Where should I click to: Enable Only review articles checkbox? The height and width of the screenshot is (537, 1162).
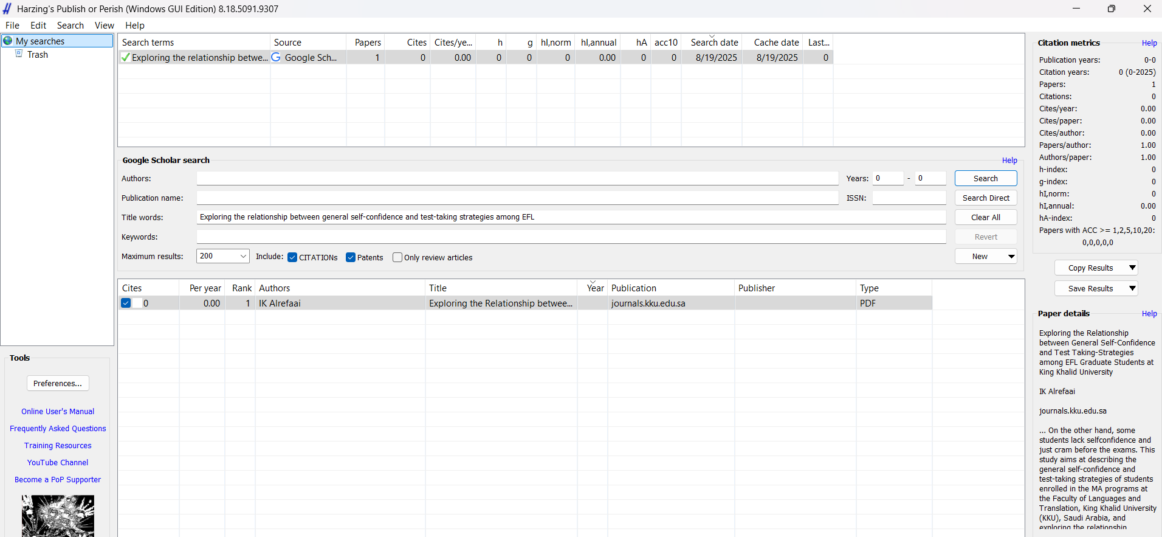397,257
